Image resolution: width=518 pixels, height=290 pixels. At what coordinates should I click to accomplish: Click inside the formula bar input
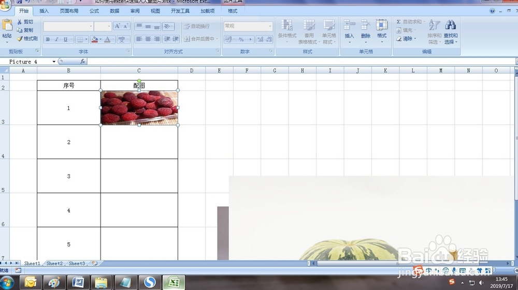[301, 62]
